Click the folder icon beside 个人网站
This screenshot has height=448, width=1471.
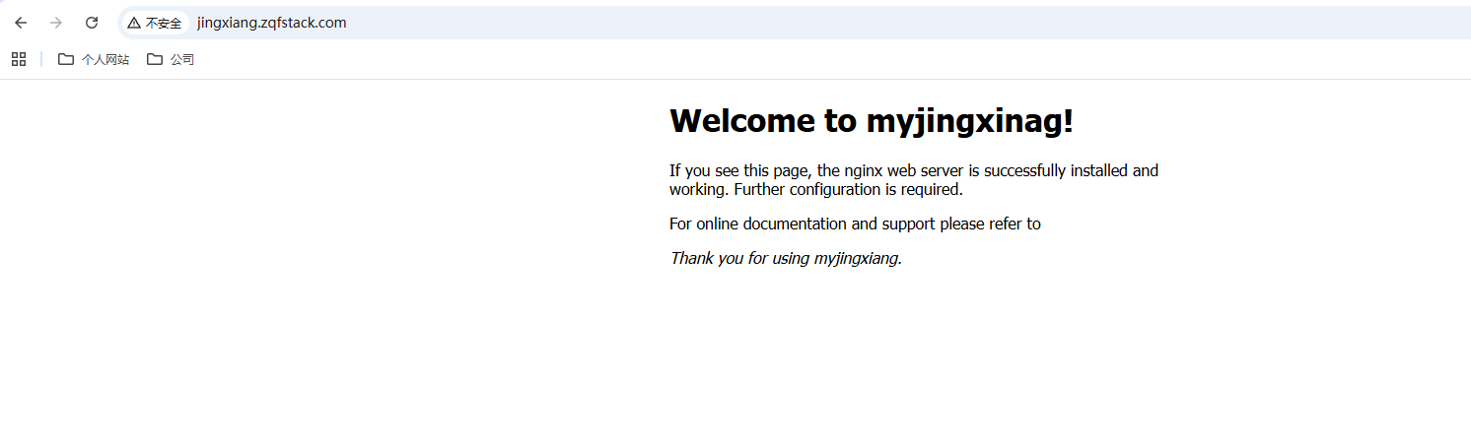pyautogui.click(x=66, y=59)
